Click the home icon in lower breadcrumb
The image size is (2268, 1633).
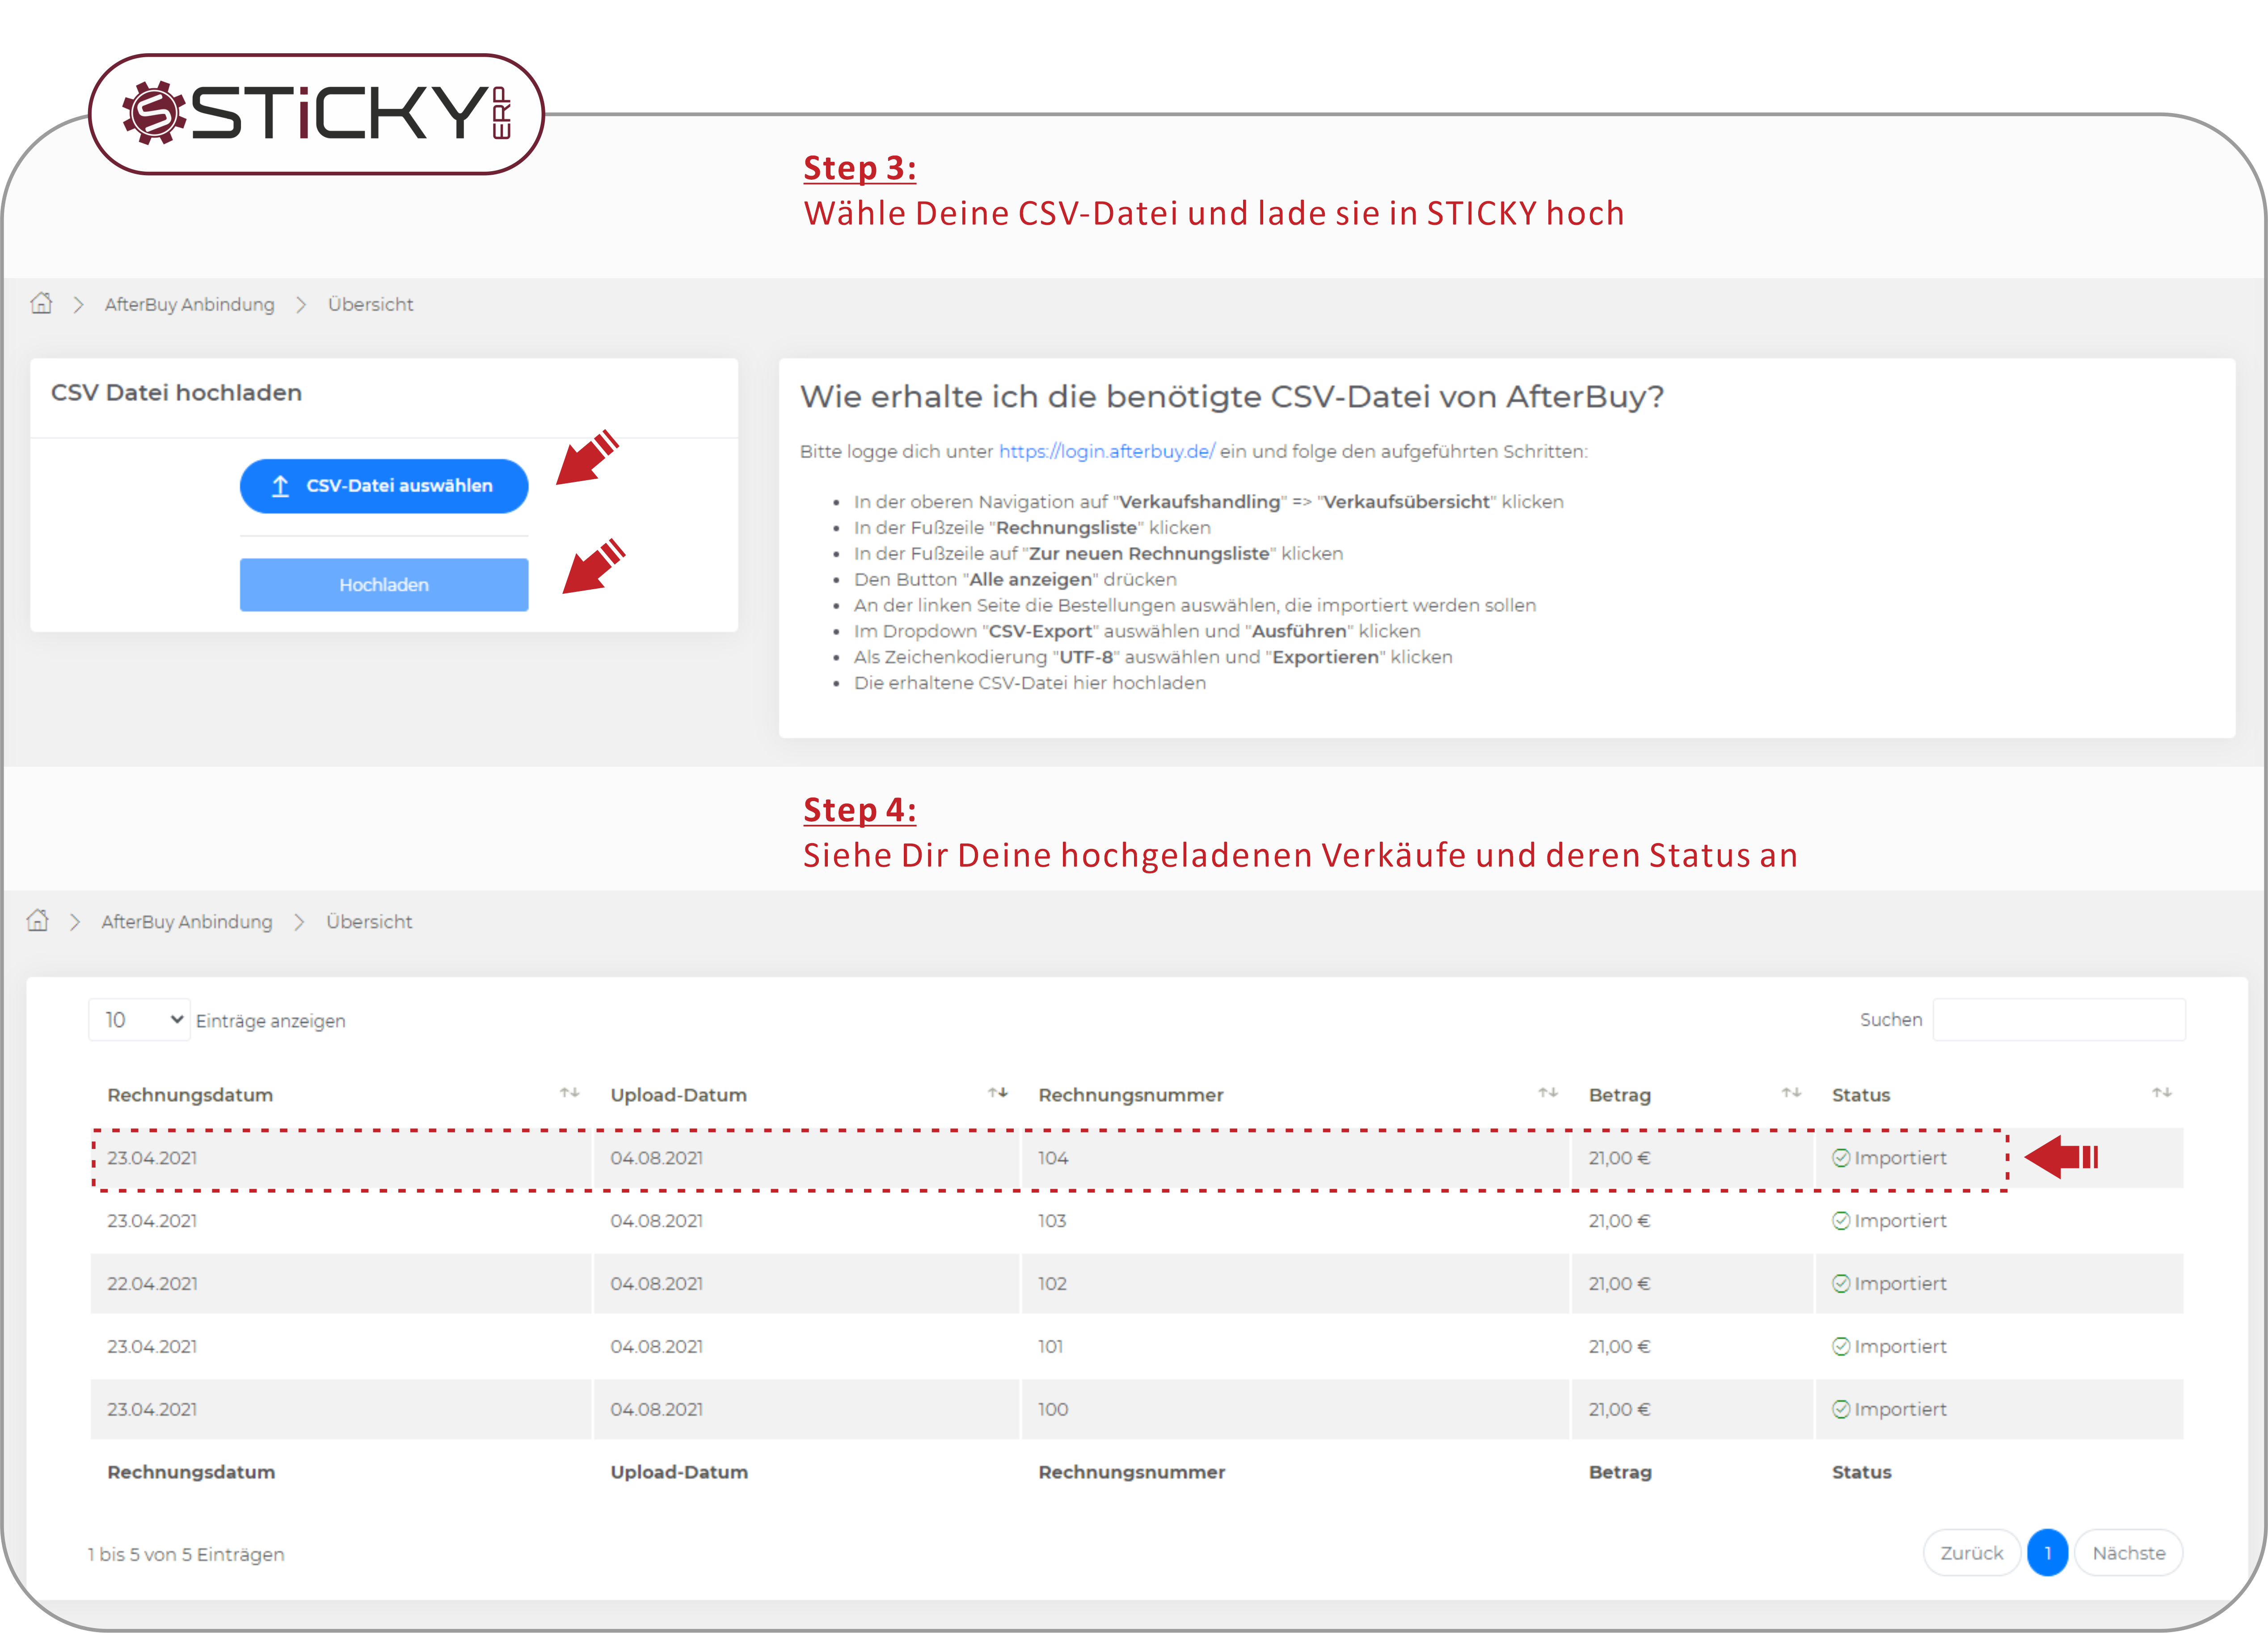point(38,920)
